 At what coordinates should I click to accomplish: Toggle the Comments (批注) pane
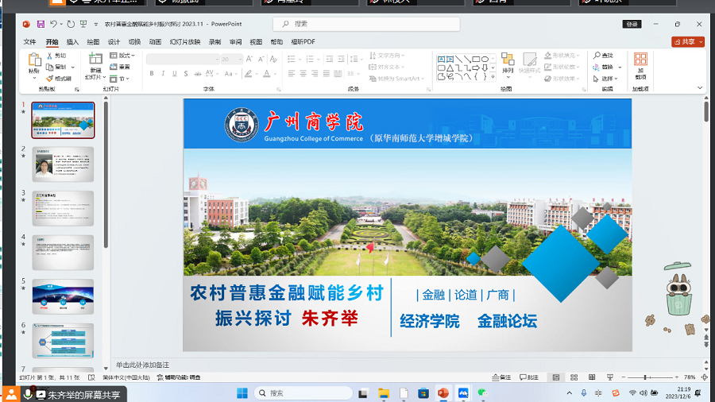[x=528, y=377]
